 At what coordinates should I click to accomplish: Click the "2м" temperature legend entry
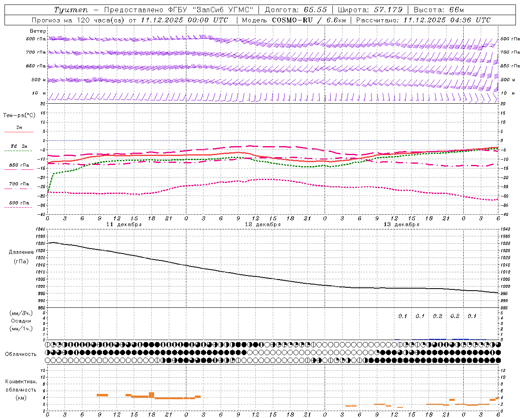tap(19, 127)
